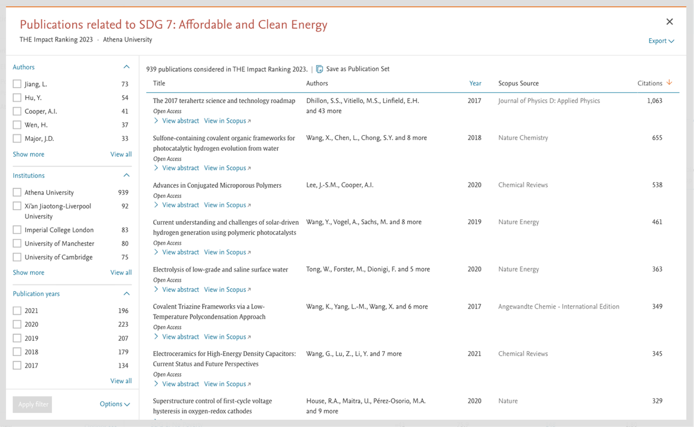This screenshot has width=694, height=427.
Task: Click the Nature Chemistry source text
Action: [x=523, y=137]
